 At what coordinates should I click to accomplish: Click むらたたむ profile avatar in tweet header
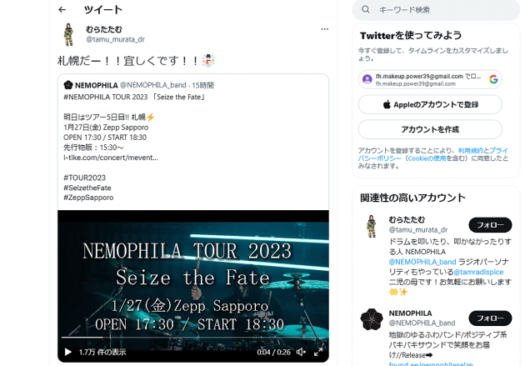tap(68, 34)
